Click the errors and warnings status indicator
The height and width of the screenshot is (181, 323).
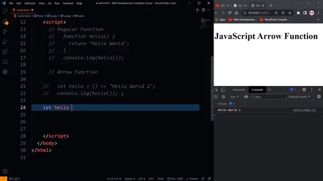pyautogui.click(x=14, y=179)
